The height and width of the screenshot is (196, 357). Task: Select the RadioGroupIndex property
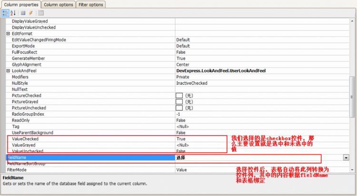tap(28, 114)
